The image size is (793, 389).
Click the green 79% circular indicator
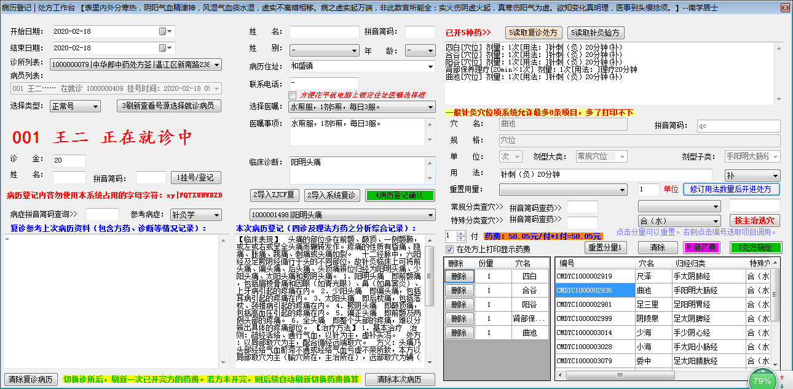click(762, 380)
